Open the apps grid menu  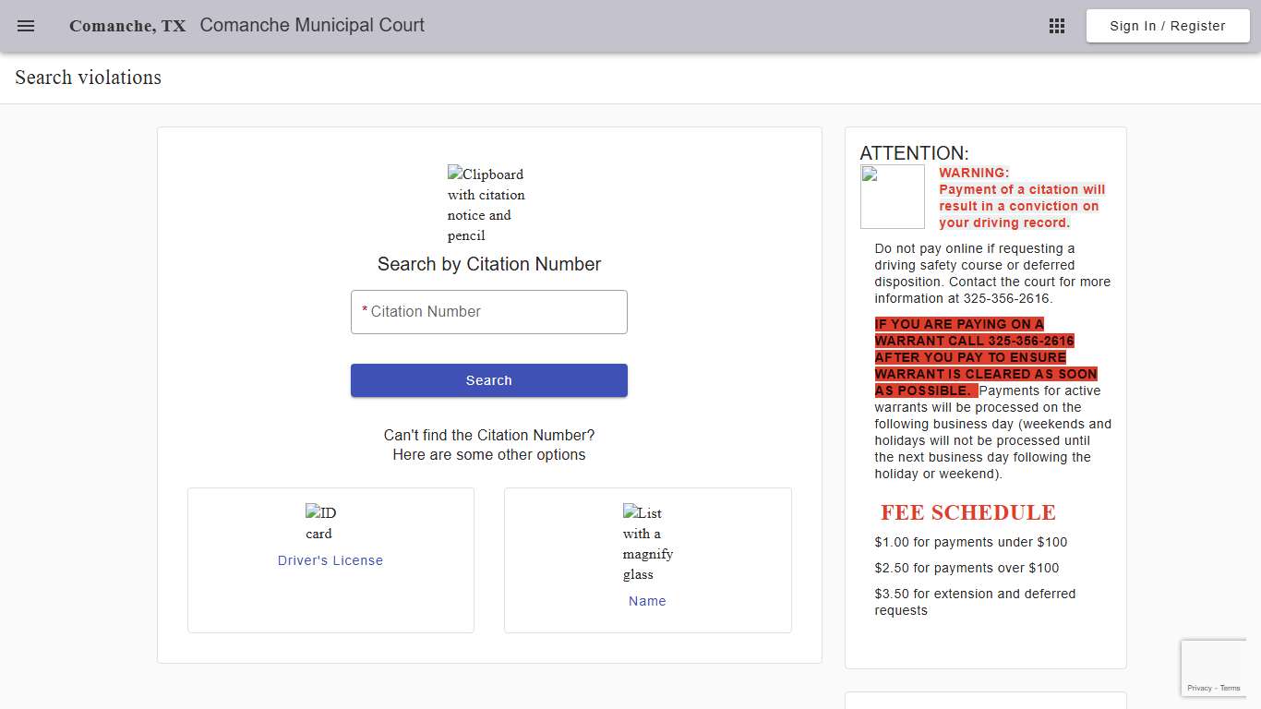(x=1056, y=26)
